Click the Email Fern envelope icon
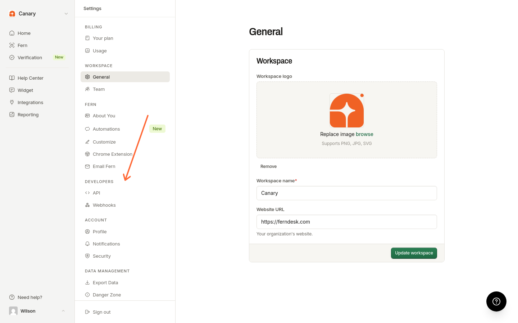This screenshot has height=323, width=518. click(x=87, y=166)
